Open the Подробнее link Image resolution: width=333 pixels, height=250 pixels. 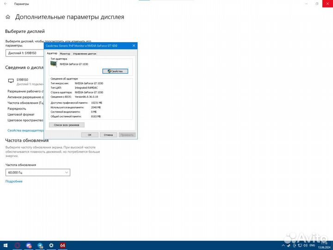pos(14,181)
